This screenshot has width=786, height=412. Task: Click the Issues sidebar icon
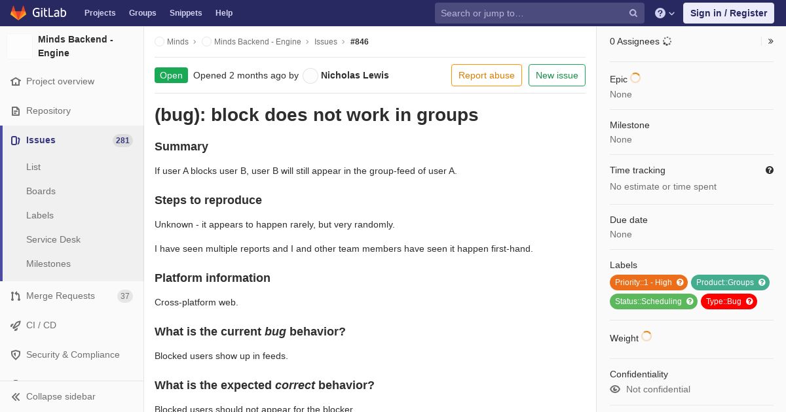coord(16,141)
